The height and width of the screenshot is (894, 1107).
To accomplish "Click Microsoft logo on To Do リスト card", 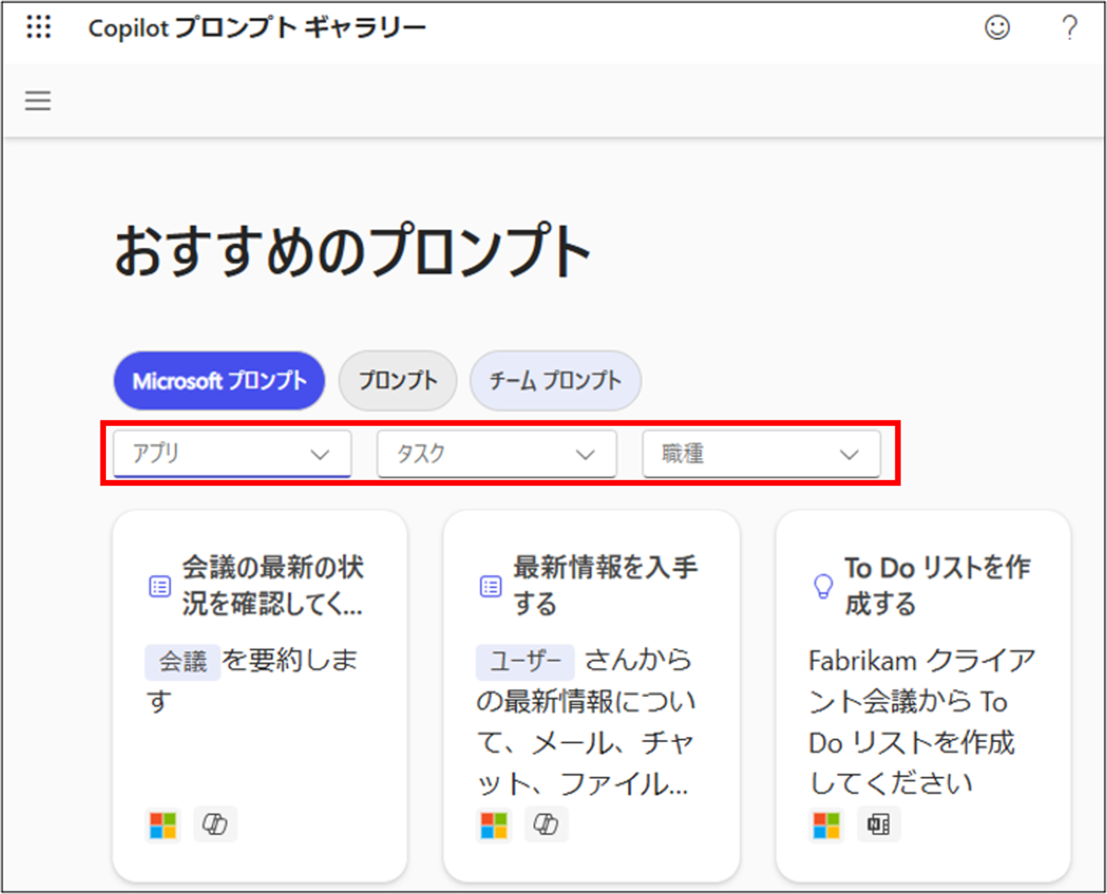I will (827, 825).
